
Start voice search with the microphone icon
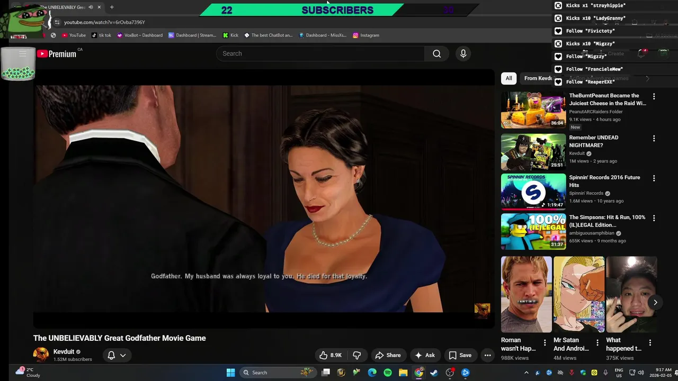[463, 53]
